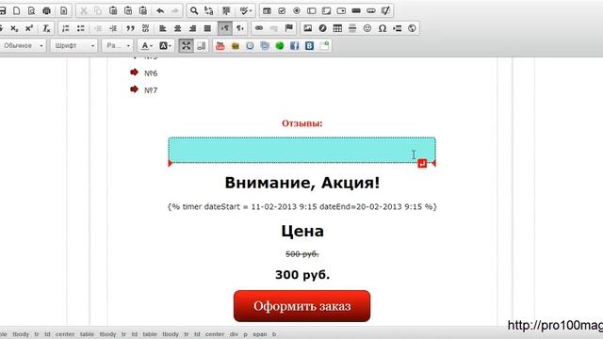This screenshot has width=603, height=339.
Task: Insert a special character (Omega)
Action: (x=383, y=28)
